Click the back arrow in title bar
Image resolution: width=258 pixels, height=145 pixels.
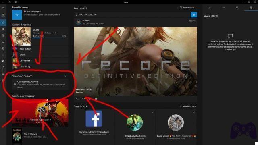pyautogui.click(x=3, y=2)
